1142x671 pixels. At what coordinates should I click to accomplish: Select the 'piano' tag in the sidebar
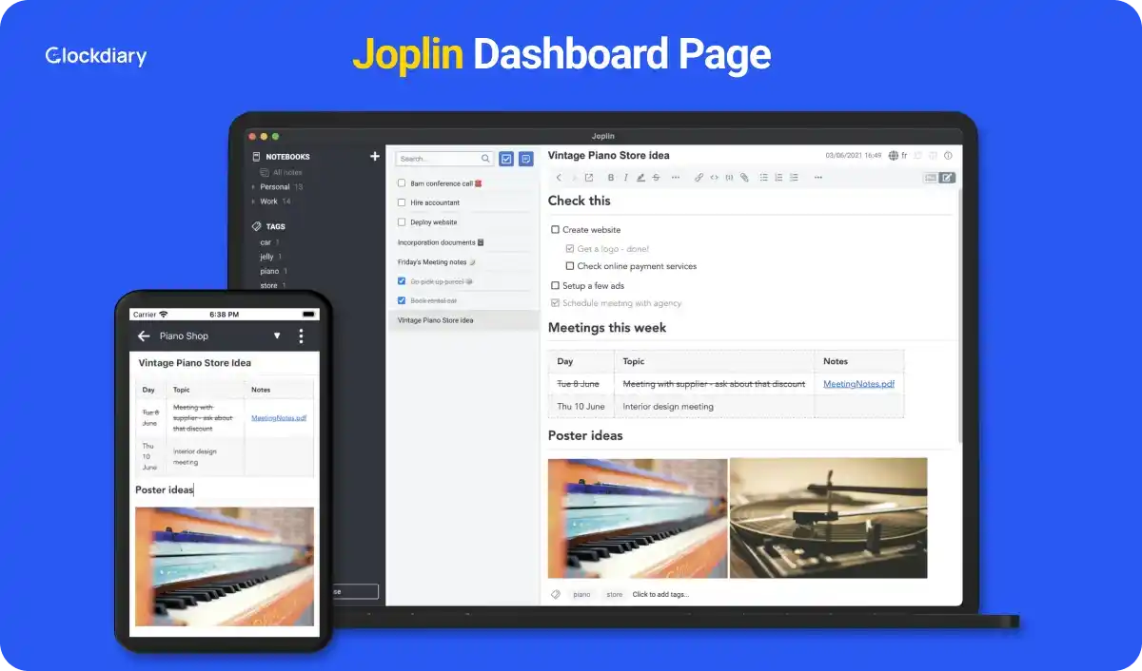point(269,272)
